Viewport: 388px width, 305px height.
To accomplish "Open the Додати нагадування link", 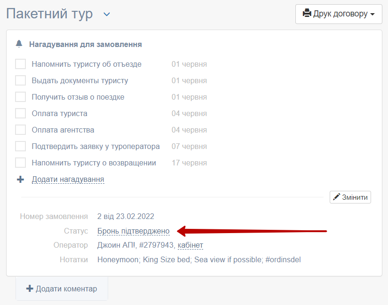I will point(68,180).
